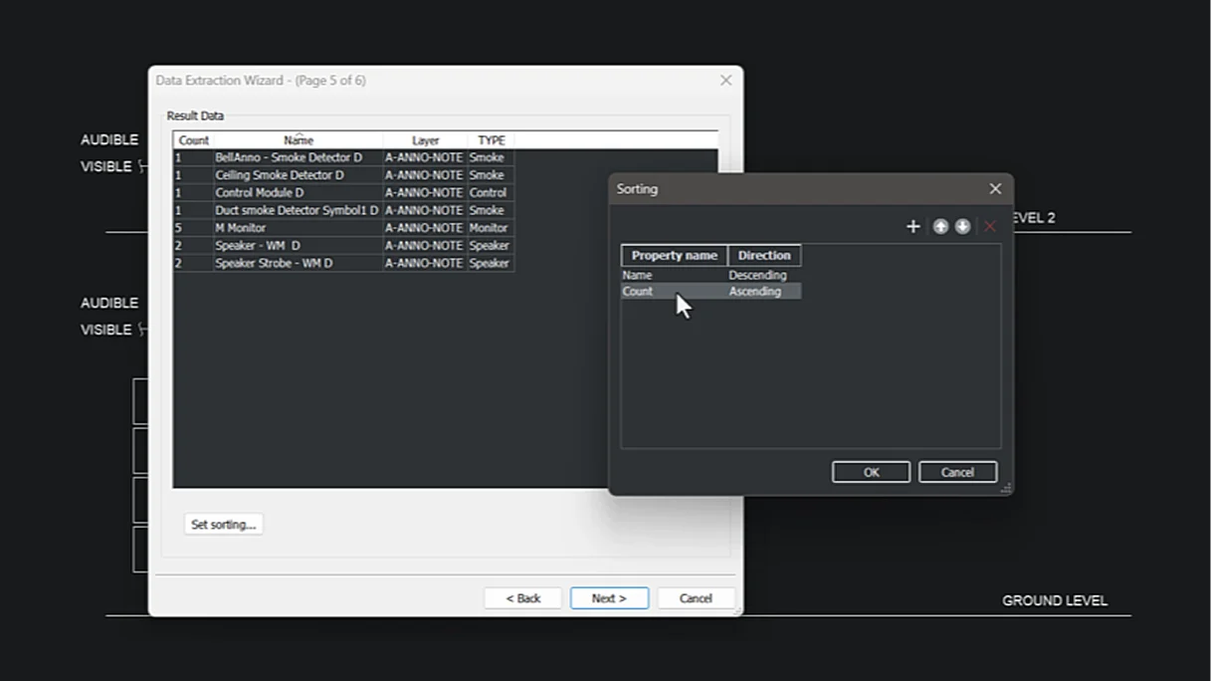Viewport: 1211px width, 681px height.
Task: Click GROUND LEVEL label in drawing
Action: [1055, 601]
